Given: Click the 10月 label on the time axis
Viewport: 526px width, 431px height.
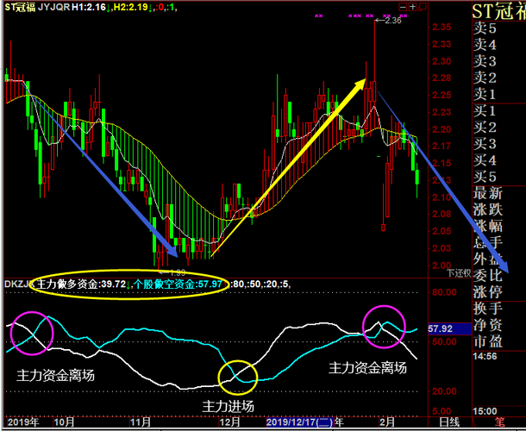Looking at the screenshot, I should pos(64,422).
